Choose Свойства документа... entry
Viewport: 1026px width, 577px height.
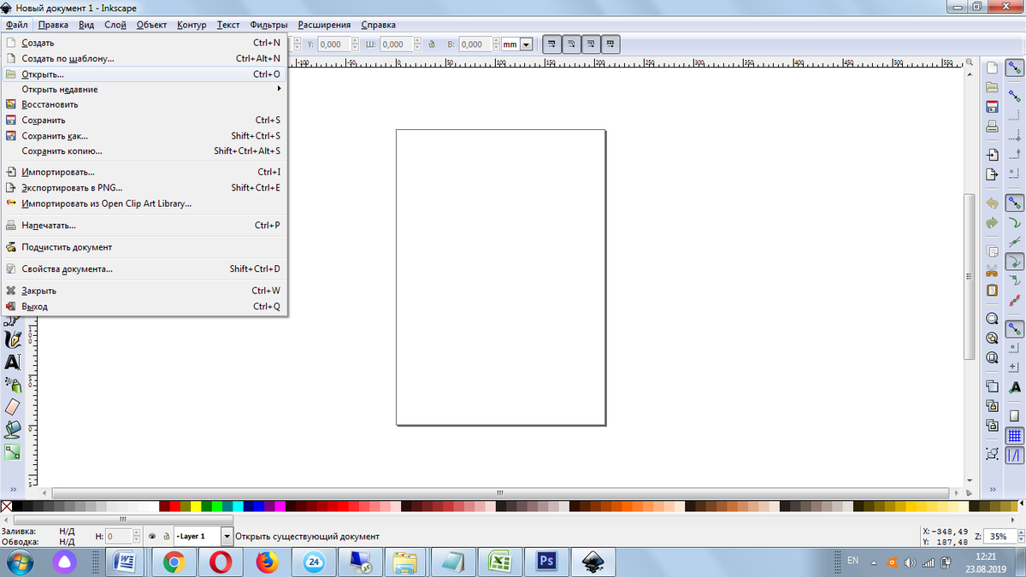pos(144,268)
